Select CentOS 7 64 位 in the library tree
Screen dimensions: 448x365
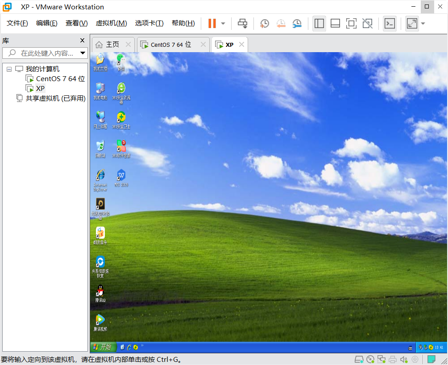pyautogui.click(x=55, y=78)
